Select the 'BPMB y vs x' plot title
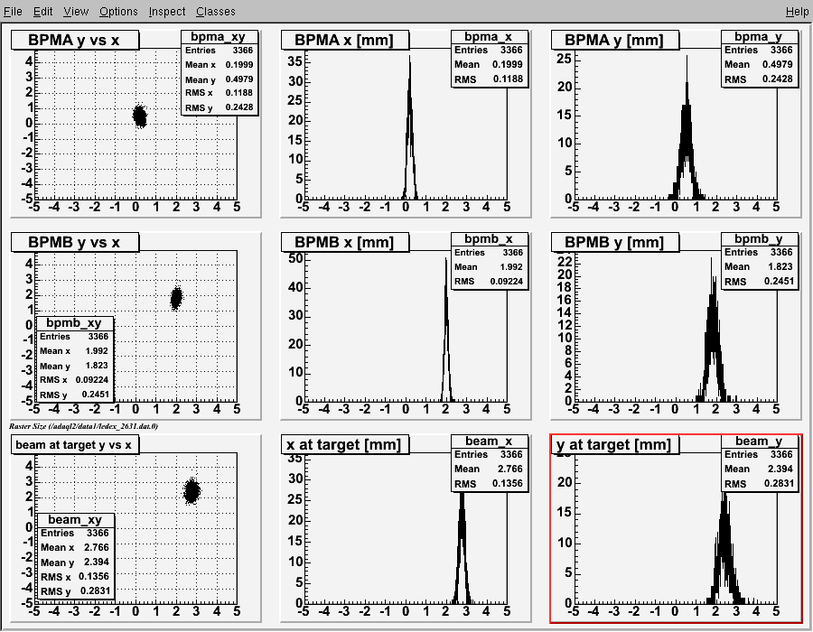The height and width of the screenshot is (632, 813). click(75, 242)
